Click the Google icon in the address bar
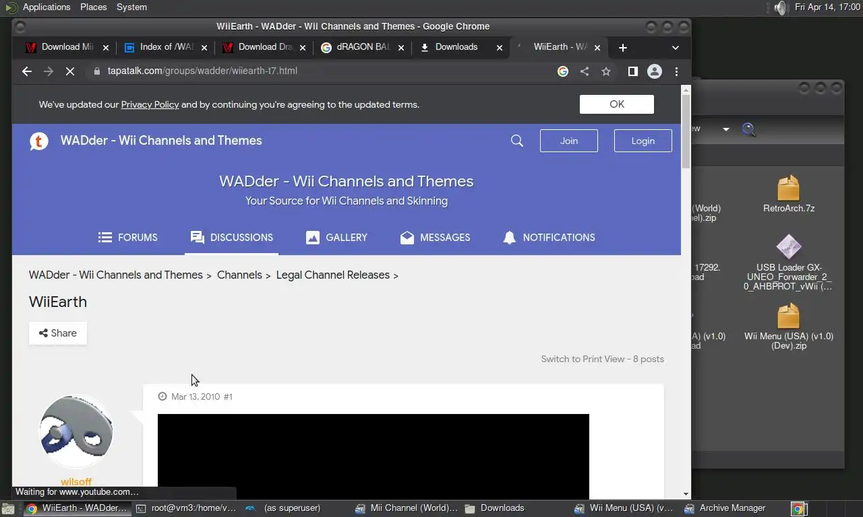This screenshot has width=863, height=517. [563, 71]
